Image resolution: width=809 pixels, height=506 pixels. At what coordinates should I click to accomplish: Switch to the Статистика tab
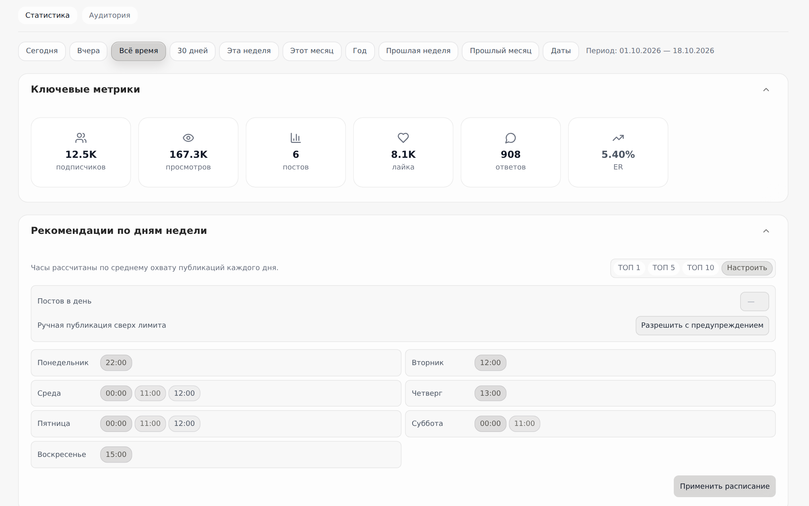47,15
